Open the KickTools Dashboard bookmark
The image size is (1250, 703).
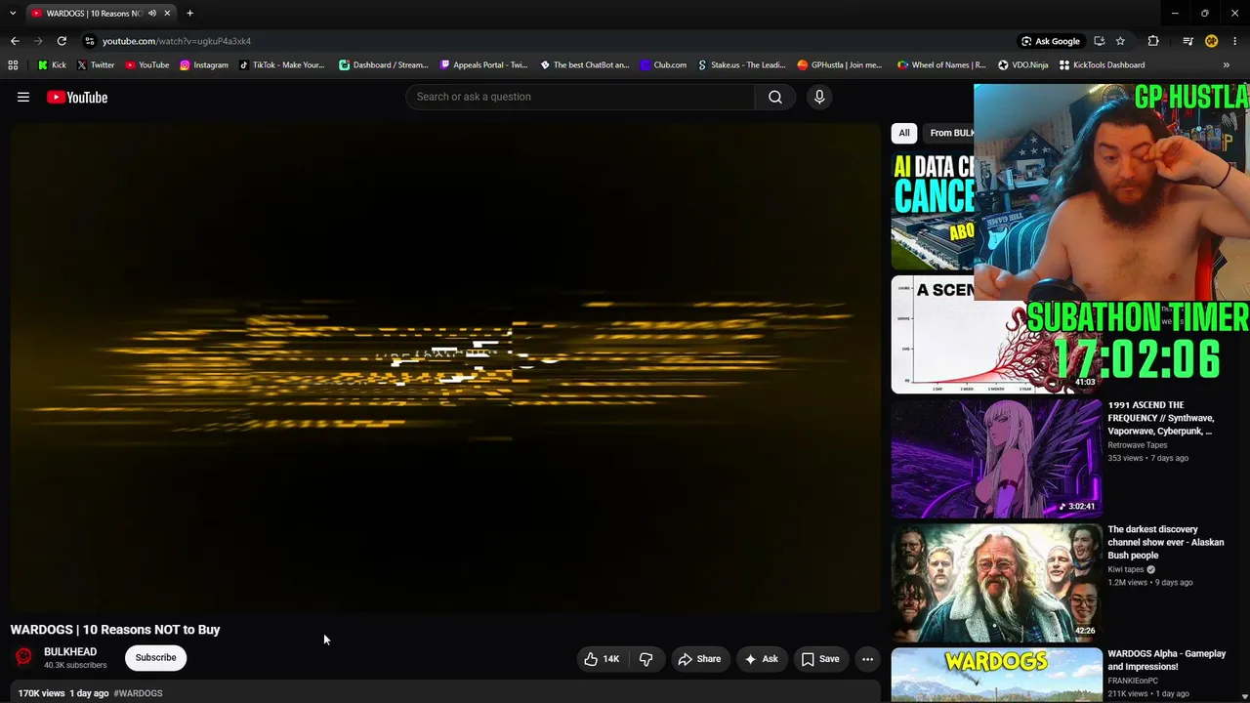point(1102,65)
